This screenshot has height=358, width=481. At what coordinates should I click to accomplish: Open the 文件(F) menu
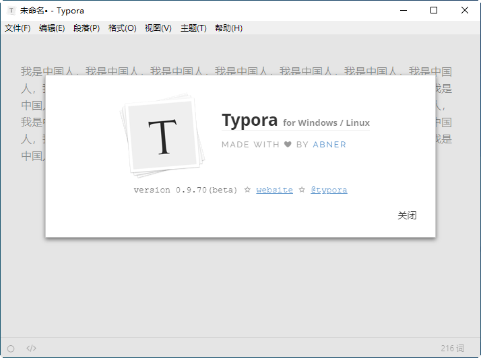click(x=18, y=28)
